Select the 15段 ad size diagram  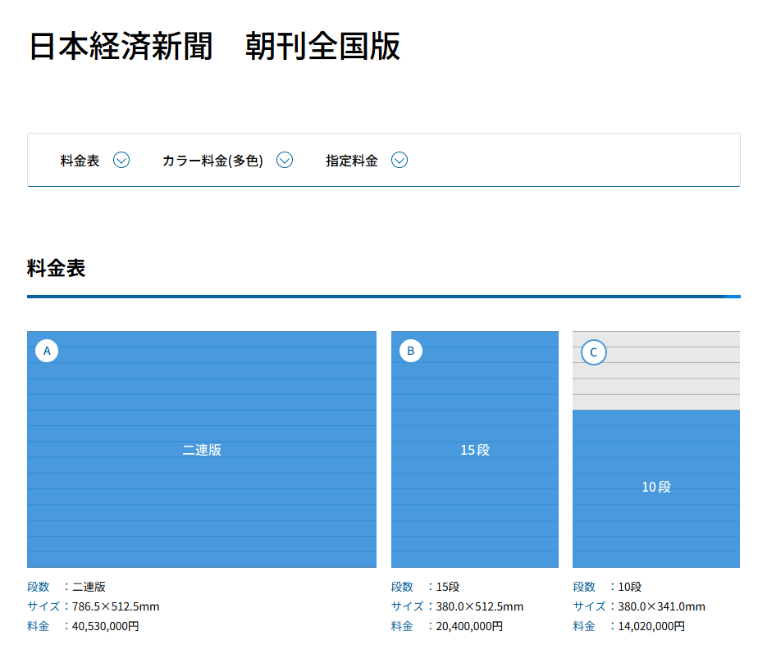pyautogui.click(x=474, y=449)
